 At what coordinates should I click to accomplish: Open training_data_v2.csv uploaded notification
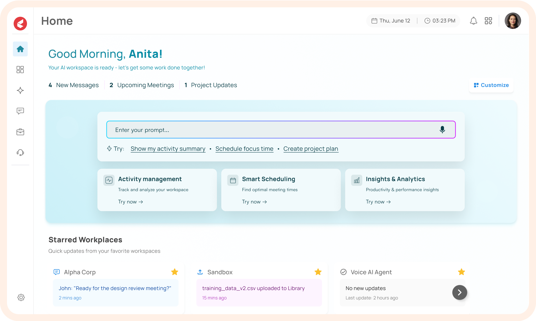(x=259, y=293)
